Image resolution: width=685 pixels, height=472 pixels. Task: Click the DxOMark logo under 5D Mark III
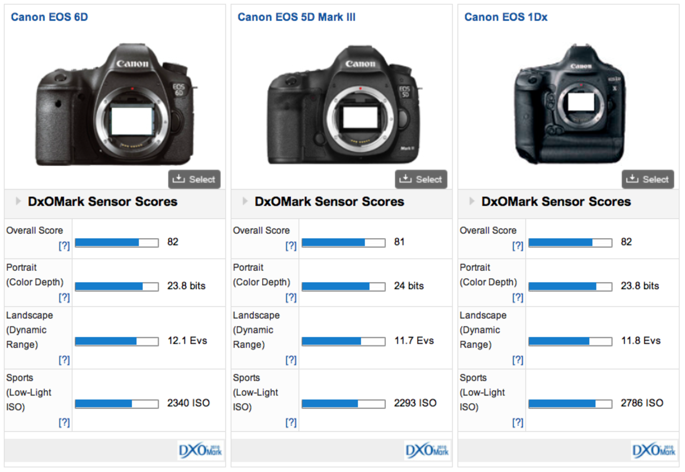(x=427, y=450)
